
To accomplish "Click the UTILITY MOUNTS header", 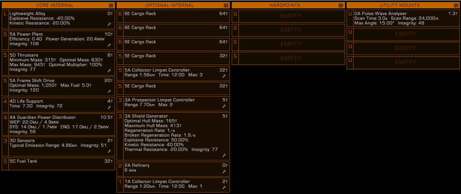I will click(400, 5).
